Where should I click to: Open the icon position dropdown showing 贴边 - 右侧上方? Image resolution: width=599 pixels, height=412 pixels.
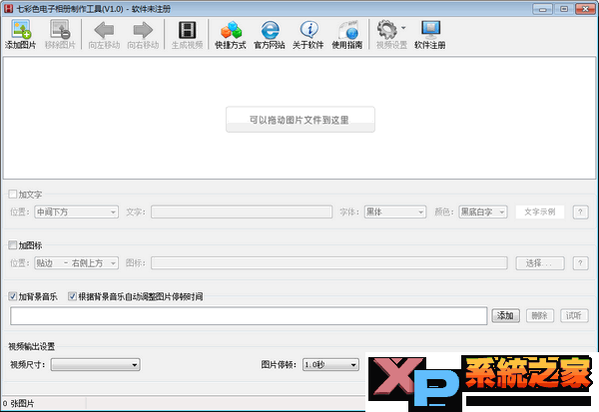77,262
